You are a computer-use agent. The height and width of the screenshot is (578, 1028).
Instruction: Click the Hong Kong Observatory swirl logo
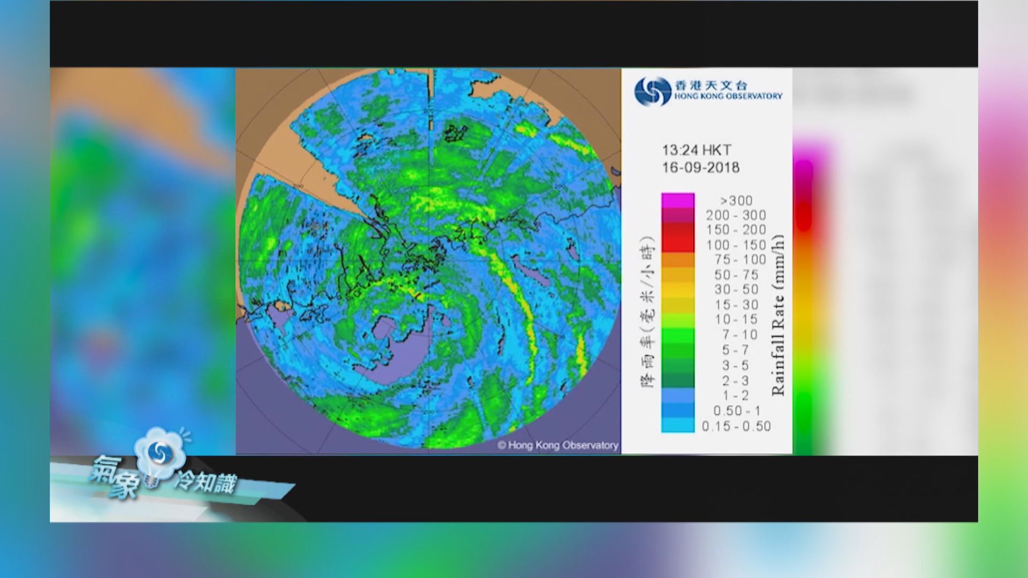pos(652,91)
